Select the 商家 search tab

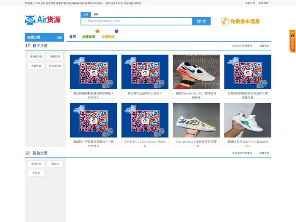click(96, 14)
